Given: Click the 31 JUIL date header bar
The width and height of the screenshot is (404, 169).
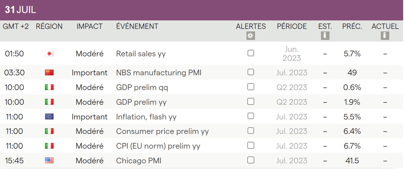Looking at the screenshot, I should [x=21, y=10].
